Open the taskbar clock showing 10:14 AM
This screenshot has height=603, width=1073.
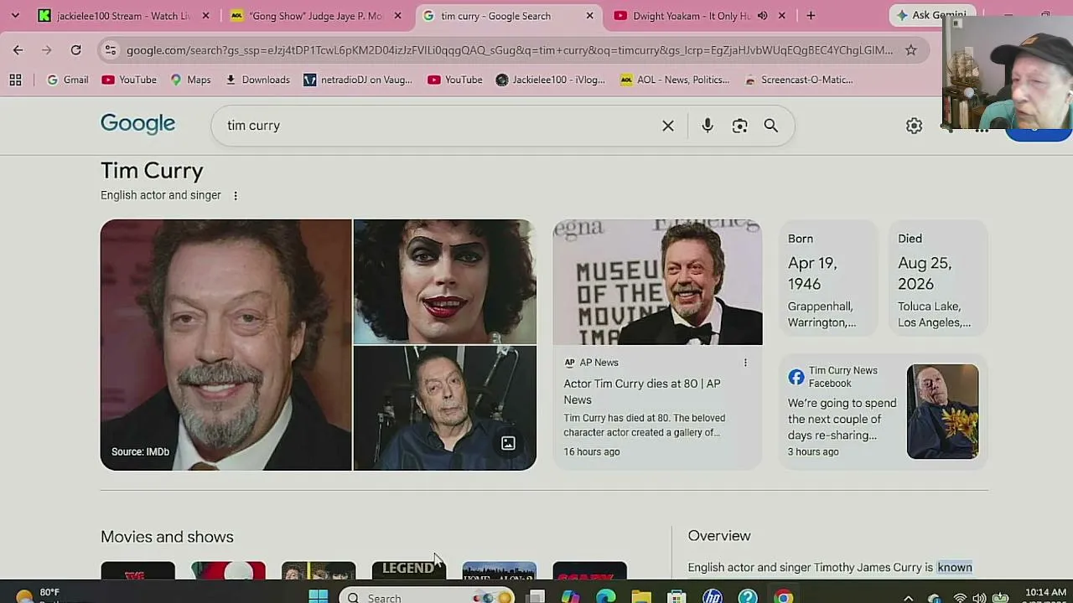[1045, 595]
